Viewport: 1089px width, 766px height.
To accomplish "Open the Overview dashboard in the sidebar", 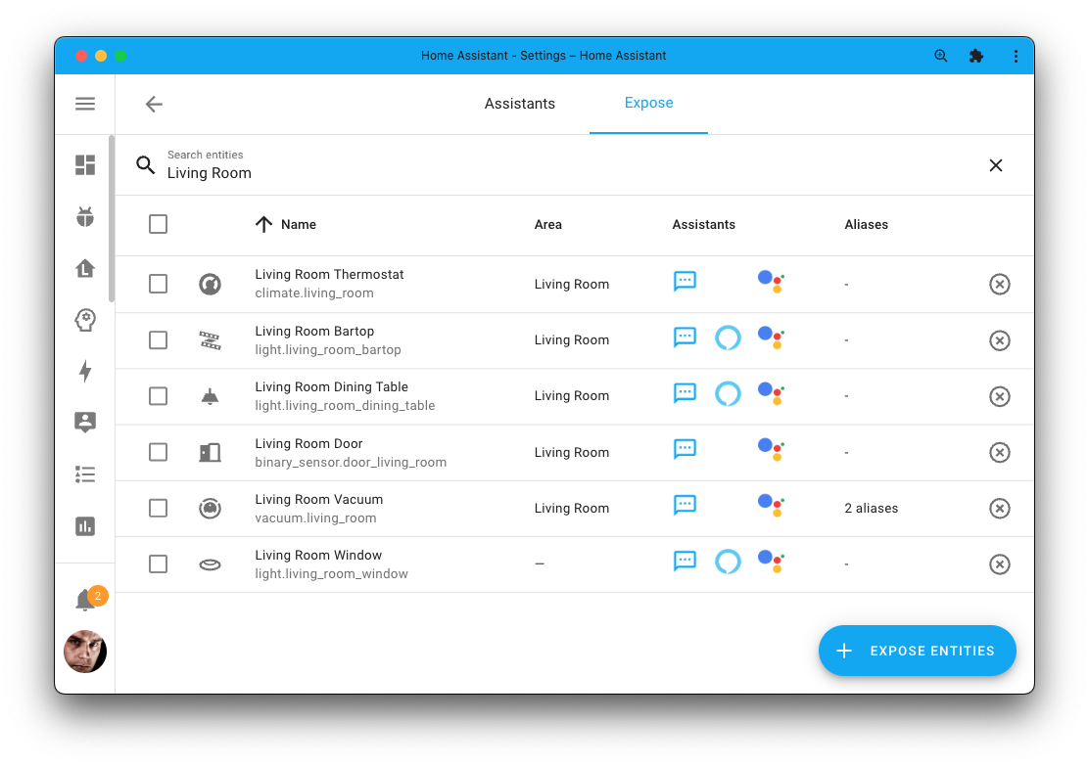I will click(x=85, y=165).
